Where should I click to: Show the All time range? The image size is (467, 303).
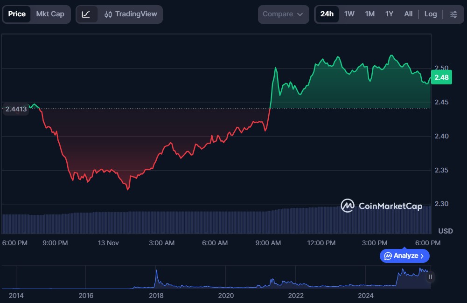pos(408,14)
